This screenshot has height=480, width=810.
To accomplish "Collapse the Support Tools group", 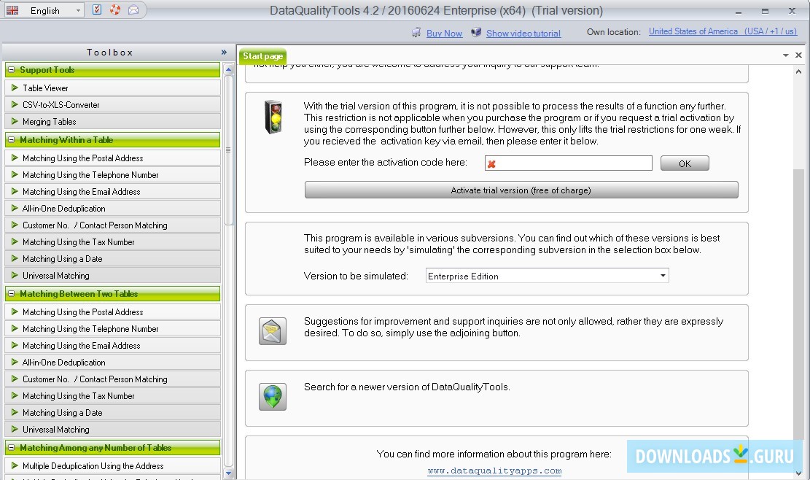I will click(x=12, y=70).
